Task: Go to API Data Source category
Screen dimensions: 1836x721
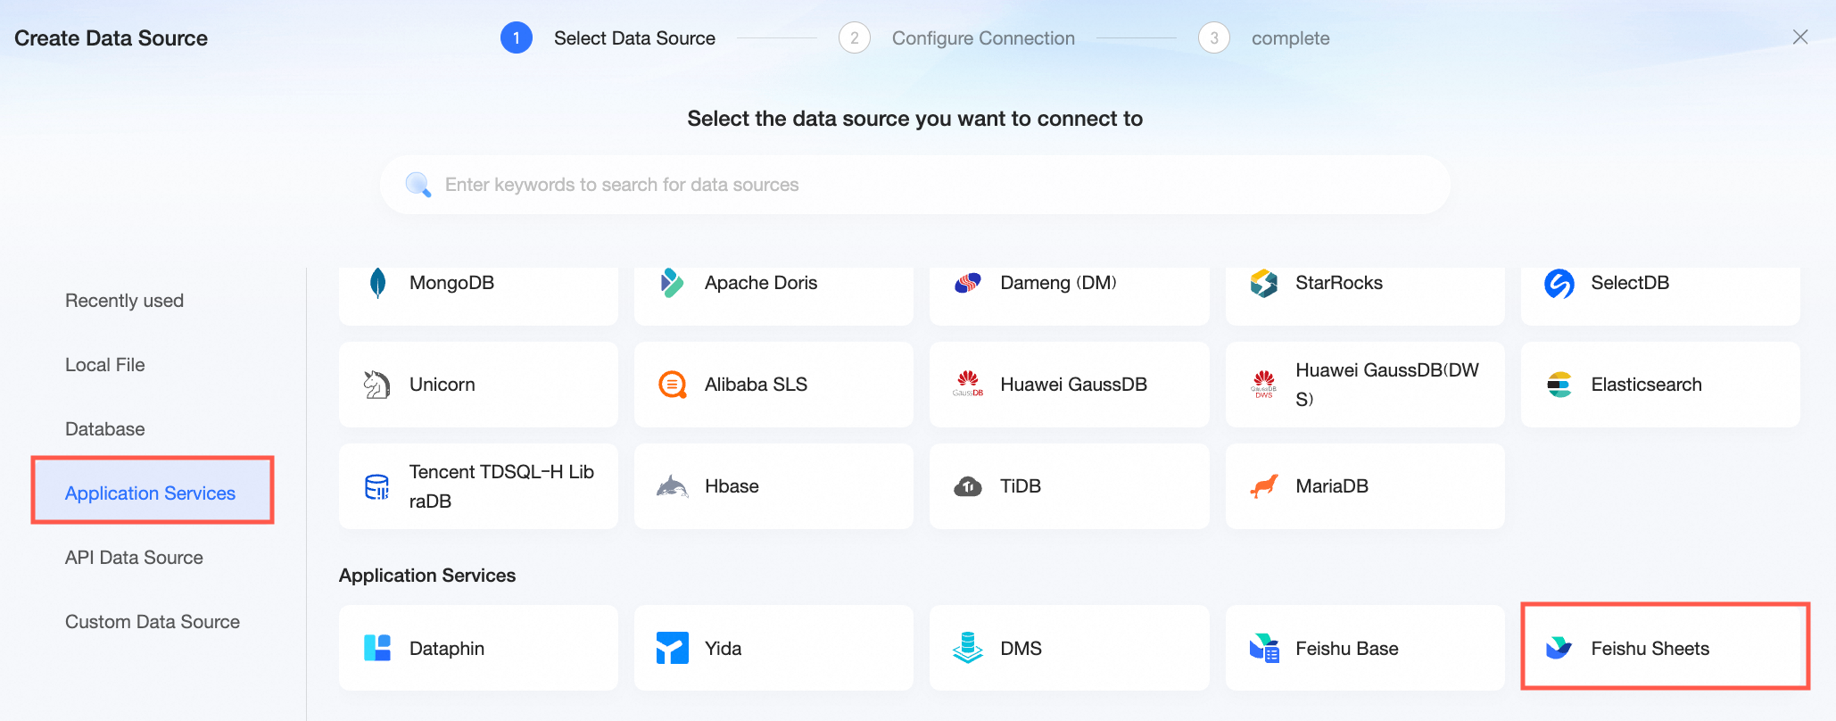Action: pos(134,558)
